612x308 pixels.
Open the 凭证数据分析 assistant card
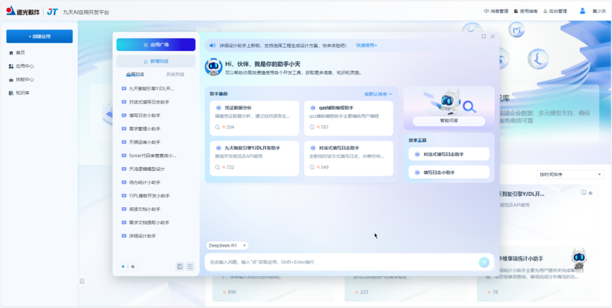pos(253,118)
